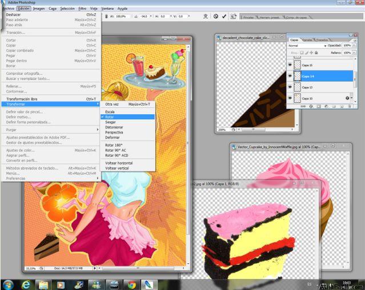Toggle lock image pixels brush icon
The height and width of the screenshot is (290, 365).
(307, 53)
